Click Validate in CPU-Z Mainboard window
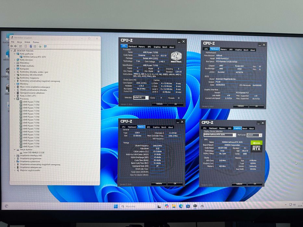Image resolution: width=303 pixels, height=227 pixels. click(x=240, y=106)
